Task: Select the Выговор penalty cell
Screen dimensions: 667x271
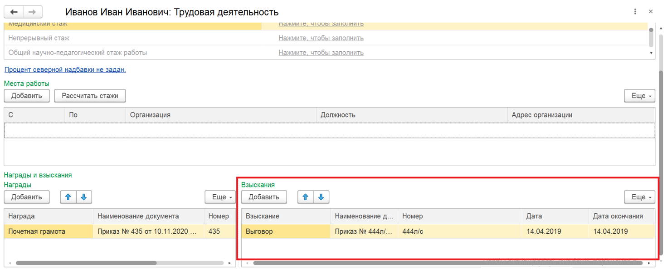Action: (286, 232)
